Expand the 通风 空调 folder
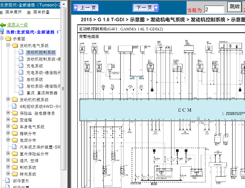The width and height of the screenshot is (245, 188). click(8, 160)
